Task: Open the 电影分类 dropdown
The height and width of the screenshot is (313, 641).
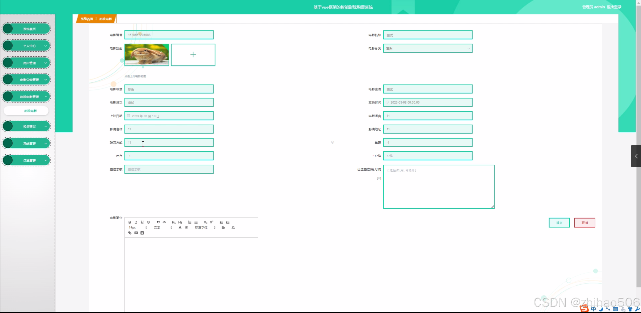Action: [428, 48]
